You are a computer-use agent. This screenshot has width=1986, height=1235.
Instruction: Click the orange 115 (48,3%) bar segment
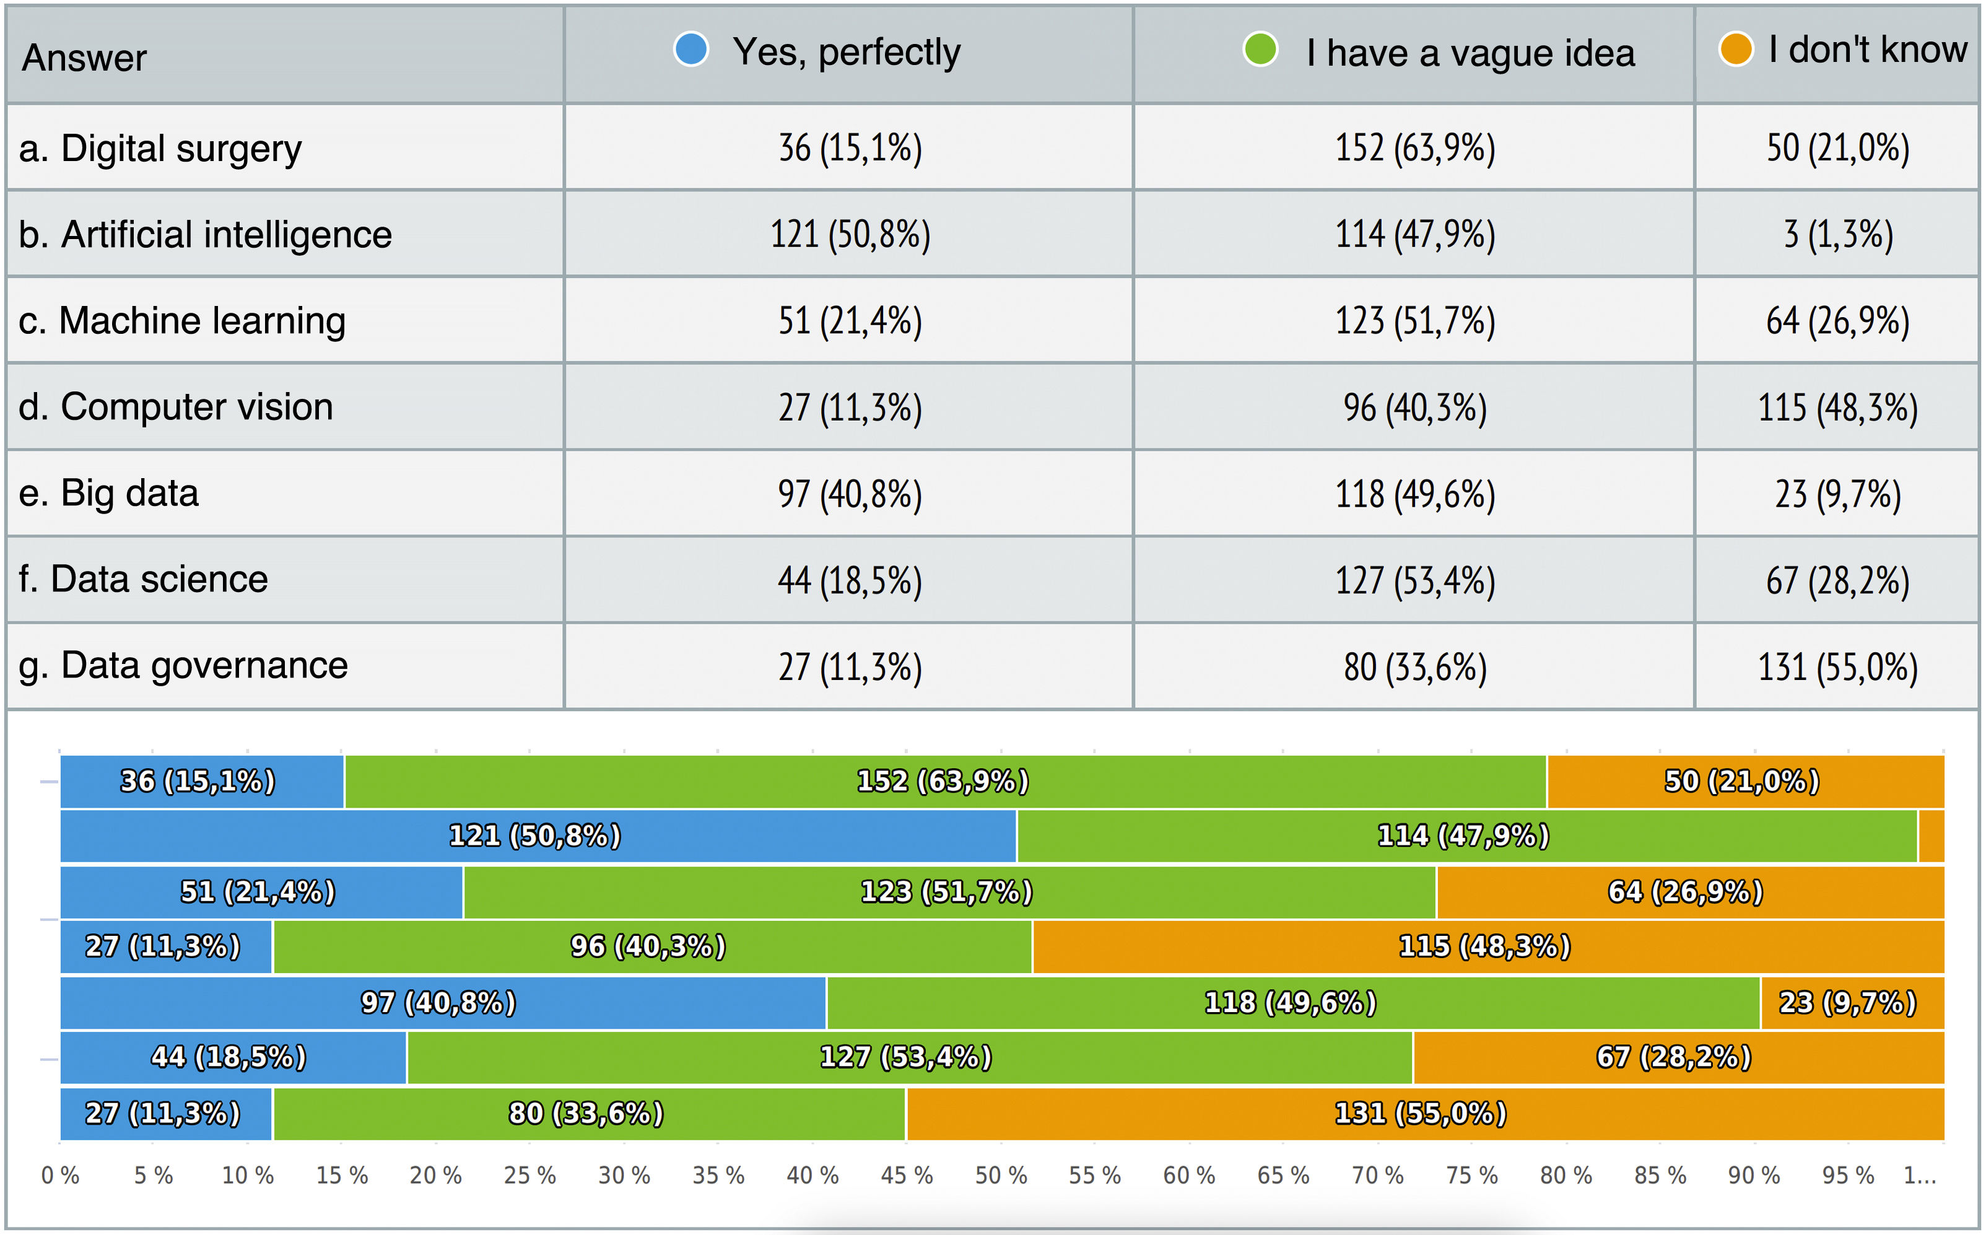[1486, 946]
